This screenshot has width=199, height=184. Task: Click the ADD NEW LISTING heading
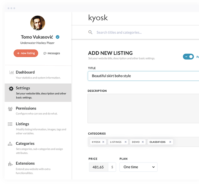tap(111, 53)
